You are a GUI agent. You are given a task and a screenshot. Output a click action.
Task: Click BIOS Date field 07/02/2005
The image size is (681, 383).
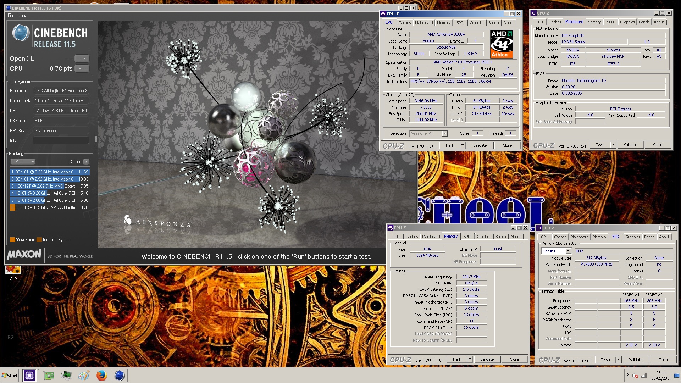613,93
